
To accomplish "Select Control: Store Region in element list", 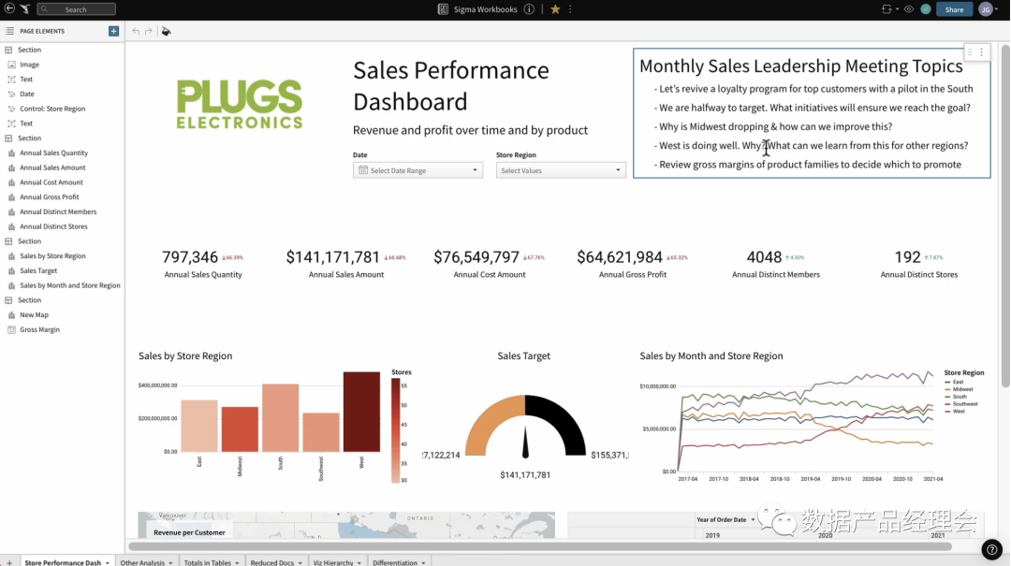I will [52, 109].
